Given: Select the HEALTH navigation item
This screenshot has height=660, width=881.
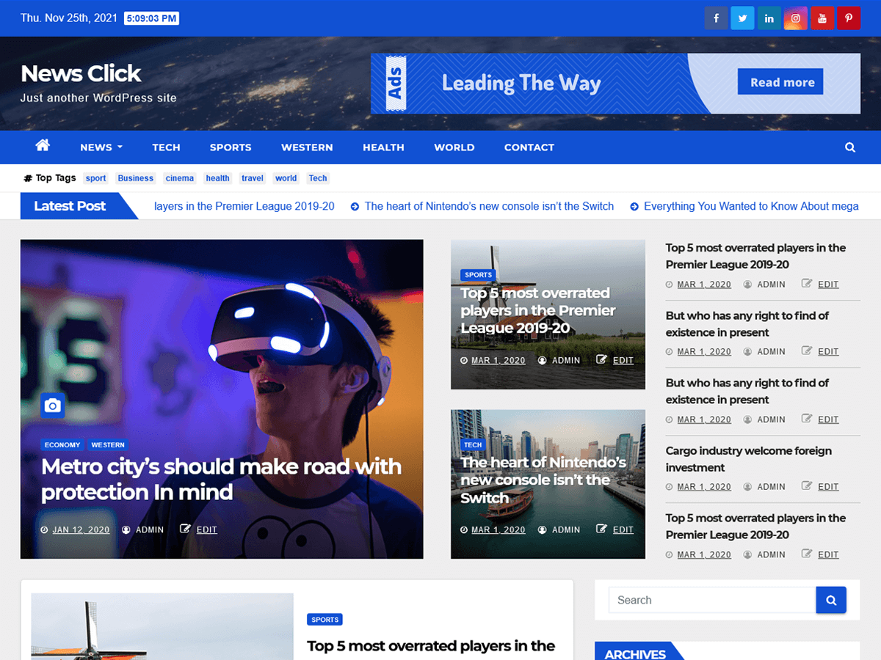Looking at the screenshot, I should pyautogui.click(x=383, y=147).
